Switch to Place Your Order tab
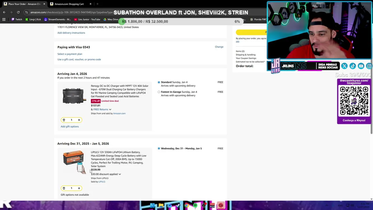The height and width of the screenshot is (210, 373). coord(24,4)
